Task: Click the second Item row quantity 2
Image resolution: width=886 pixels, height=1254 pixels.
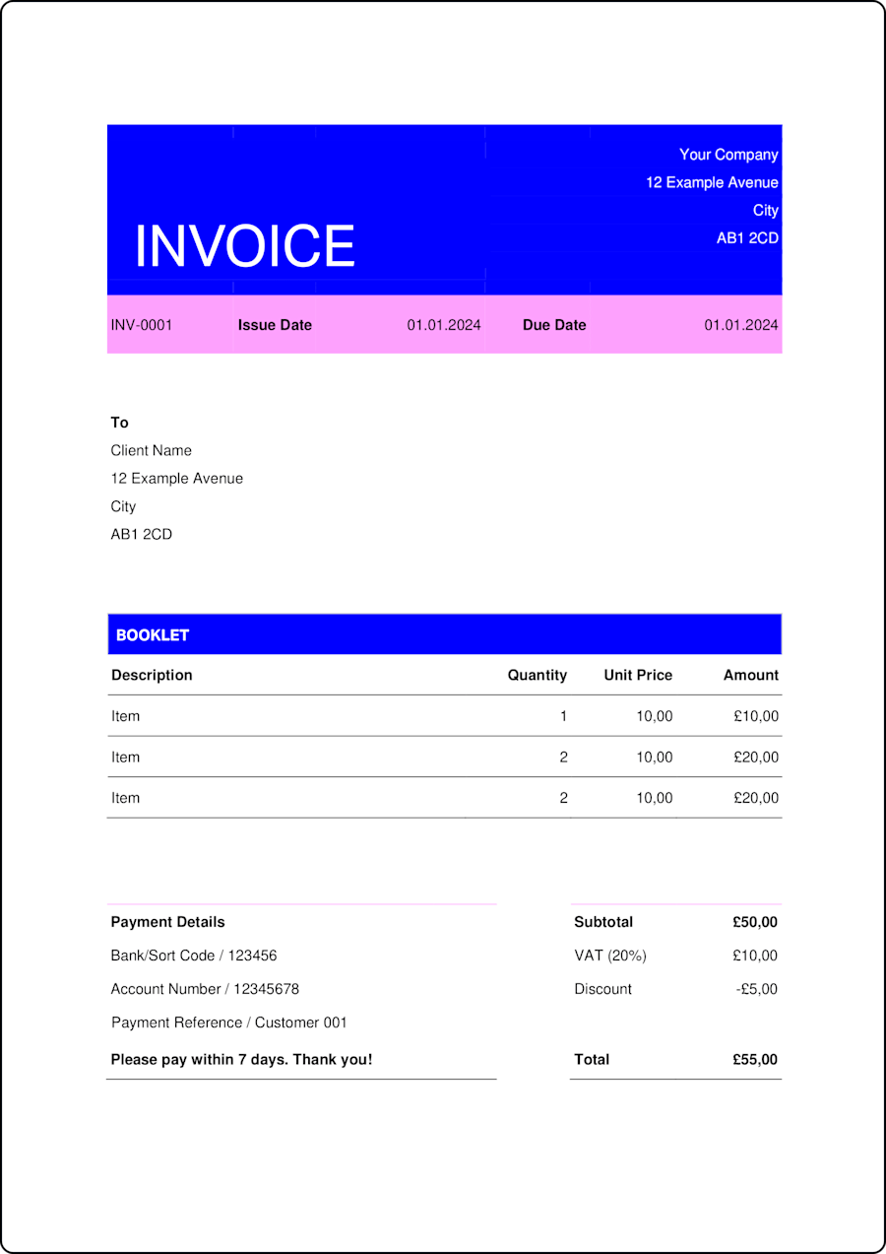Action: point(564,757)
